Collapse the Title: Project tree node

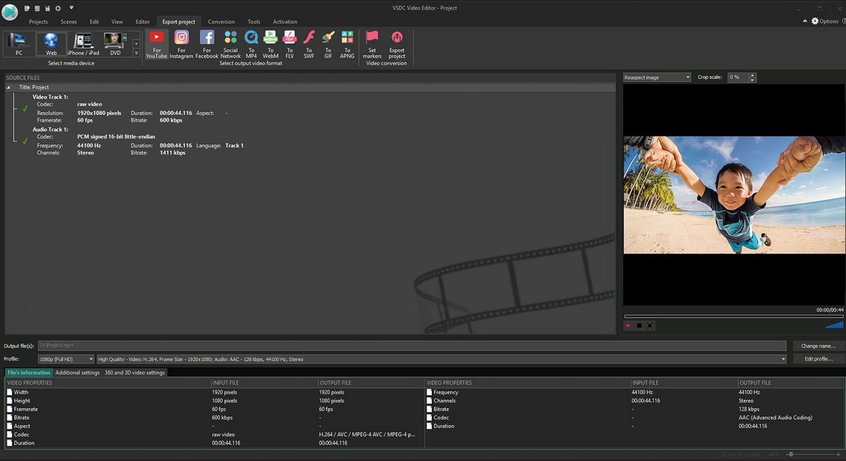click(x=9, y=87)
